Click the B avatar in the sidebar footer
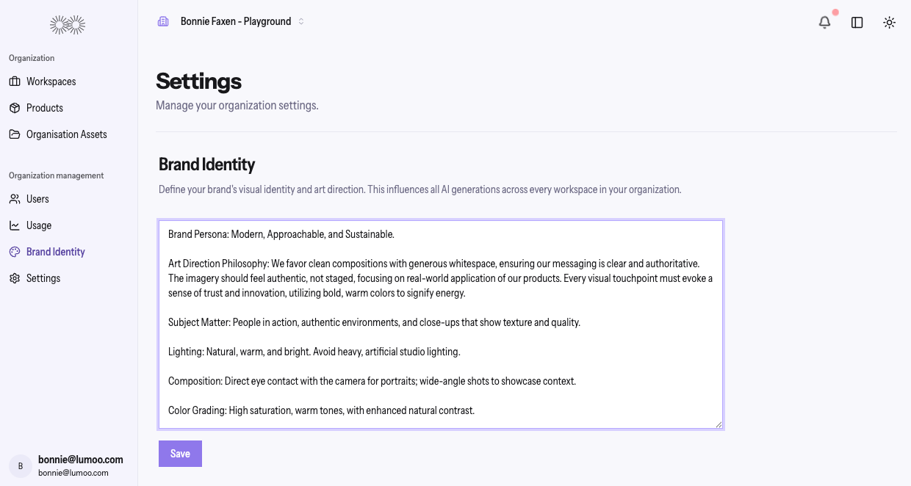 tap(21, 466)
